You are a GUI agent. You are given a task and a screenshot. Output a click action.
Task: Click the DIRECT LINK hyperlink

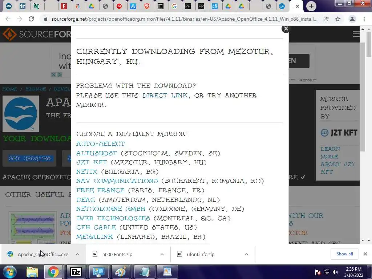pyautogui.click(x=165, y=96)
